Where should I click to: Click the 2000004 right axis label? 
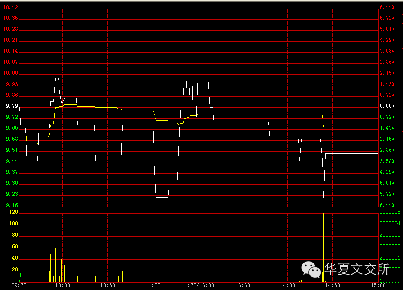coord(390,223)
